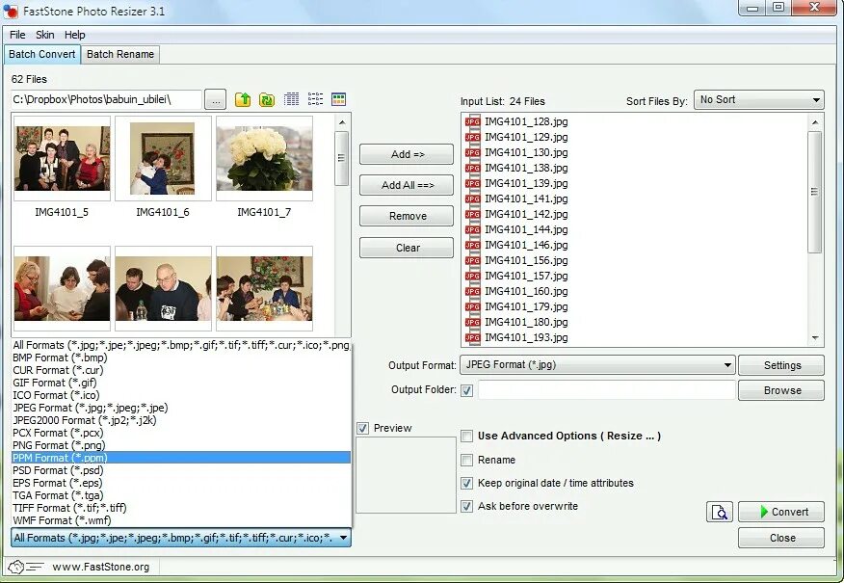The width and height of the screenshot is (844, 583).
Task: Click the Remove button
Action: coord(407,217)
